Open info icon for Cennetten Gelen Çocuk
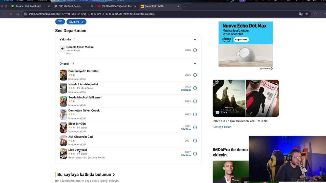 [x=195, y=114]
